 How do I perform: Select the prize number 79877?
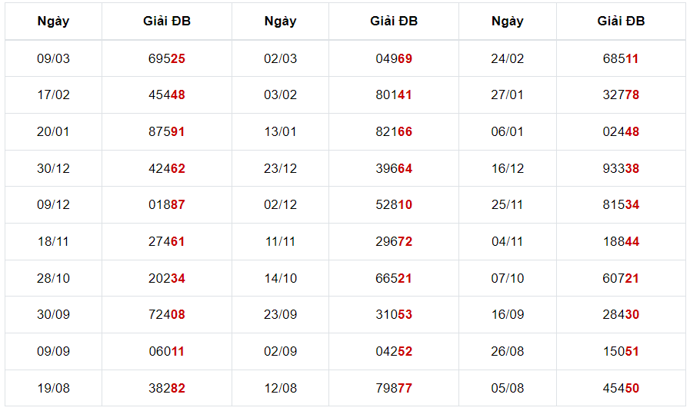click(x=394, y=389)
